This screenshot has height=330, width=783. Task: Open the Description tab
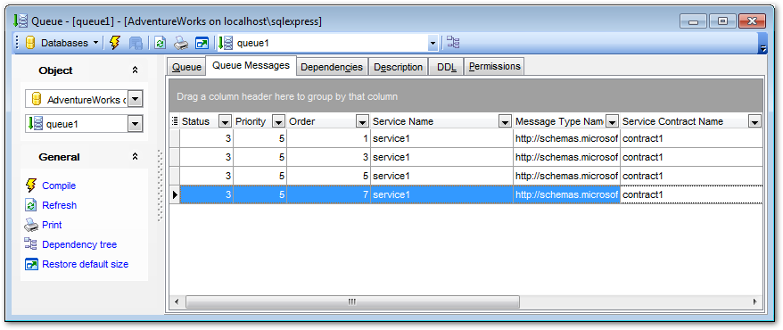(x=399, y=67)
